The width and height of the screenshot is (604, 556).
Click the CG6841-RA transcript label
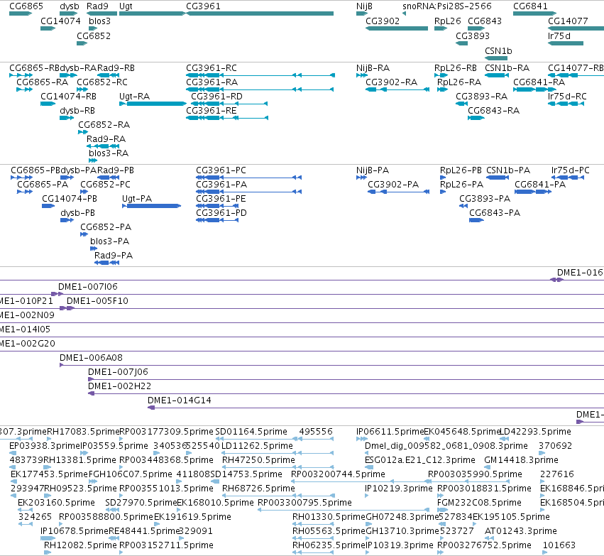[x=539, y=82]
